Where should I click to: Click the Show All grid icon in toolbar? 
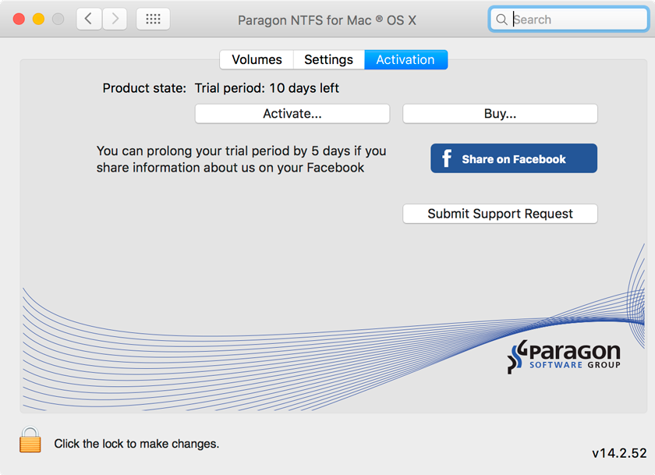point(153,19)
